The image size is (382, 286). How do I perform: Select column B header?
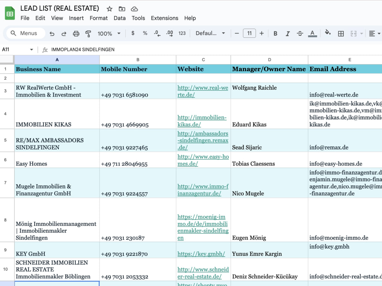tap(138, 60)
